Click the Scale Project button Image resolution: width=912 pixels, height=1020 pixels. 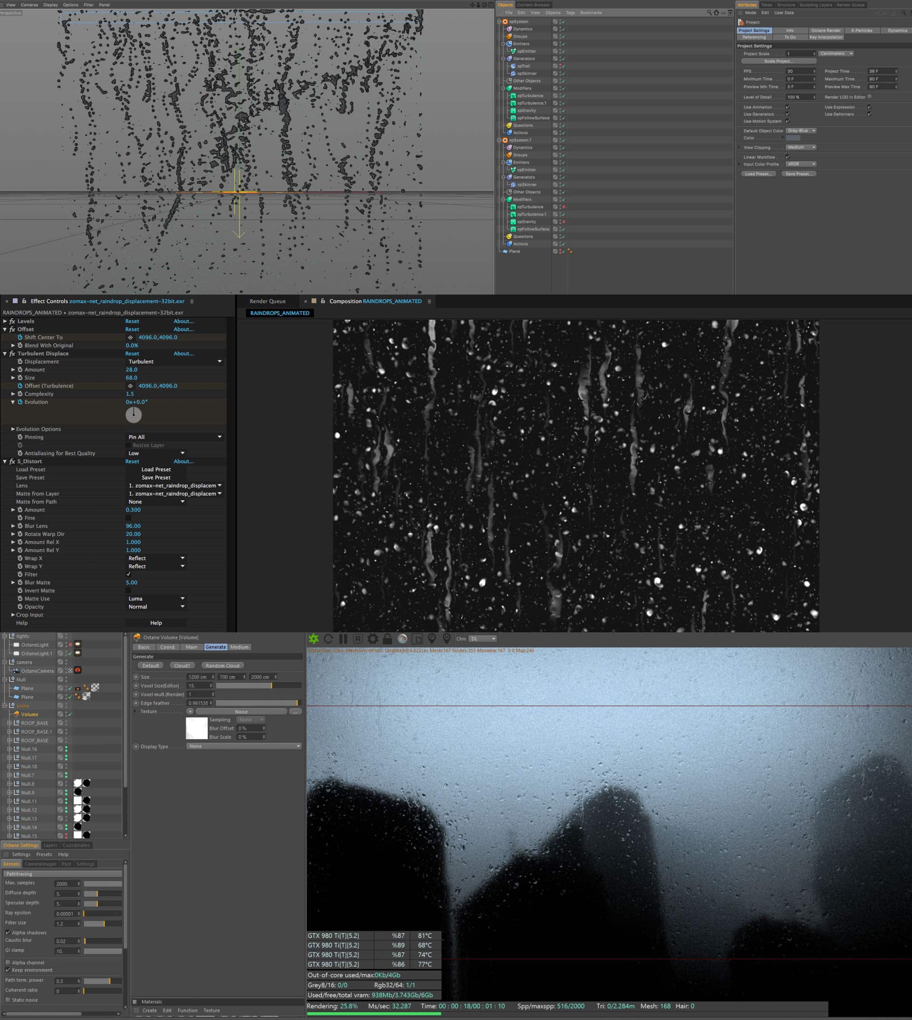click(779, 61)
